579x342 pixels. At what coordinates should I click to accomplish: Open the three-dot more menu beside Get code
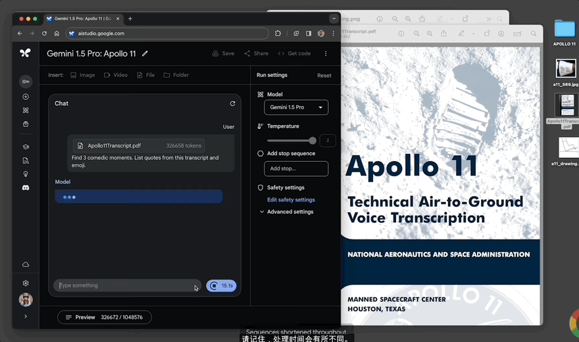(x=326, y=53)
